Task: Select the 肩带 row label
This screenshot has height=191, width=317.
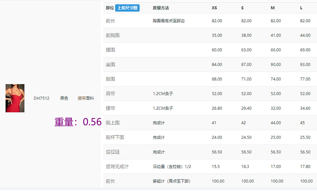Action: [x=110, y=94]
